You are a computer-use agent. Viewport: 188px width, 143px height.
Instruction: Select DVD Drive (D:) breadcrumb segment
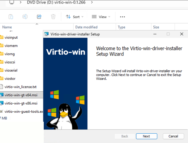(x=56, y=2)
